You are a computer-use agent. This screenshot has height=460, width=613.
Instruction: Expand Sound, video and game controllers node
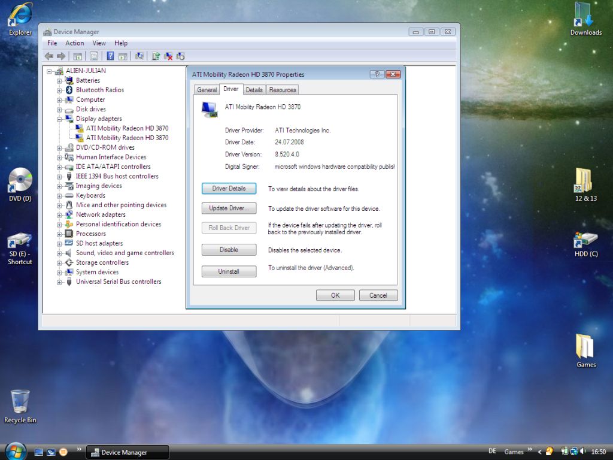pos(59,253)
